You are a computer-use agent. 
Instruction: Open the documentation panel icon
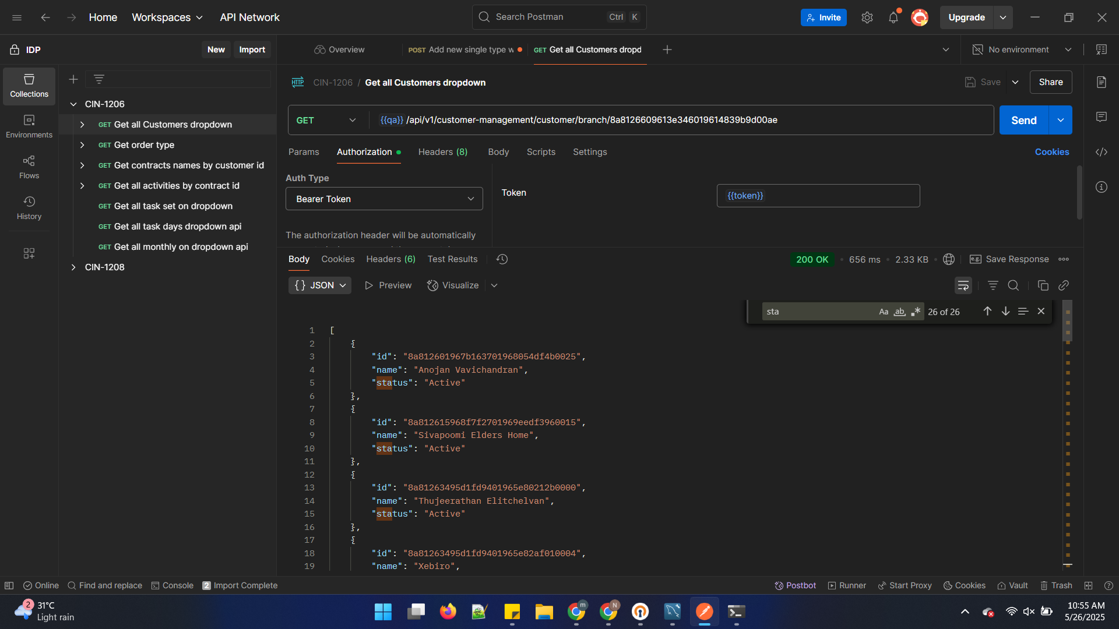click(1102, 82)
